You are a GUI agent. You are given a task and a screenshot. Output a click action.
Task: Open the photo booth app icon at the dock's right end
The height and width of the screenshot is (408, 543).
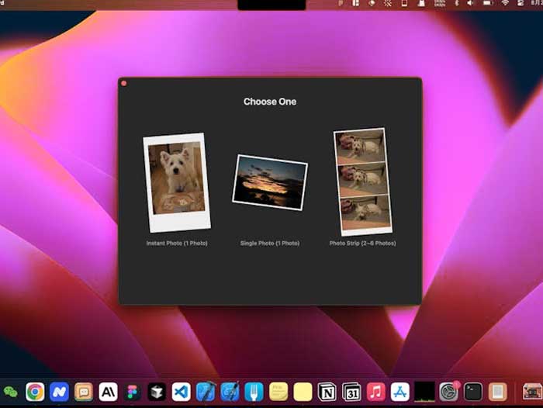[532, 392]
